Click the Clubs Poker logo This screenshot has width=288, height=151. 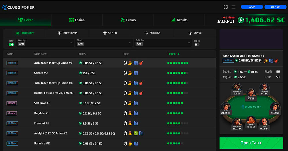[x=18, y=7]
